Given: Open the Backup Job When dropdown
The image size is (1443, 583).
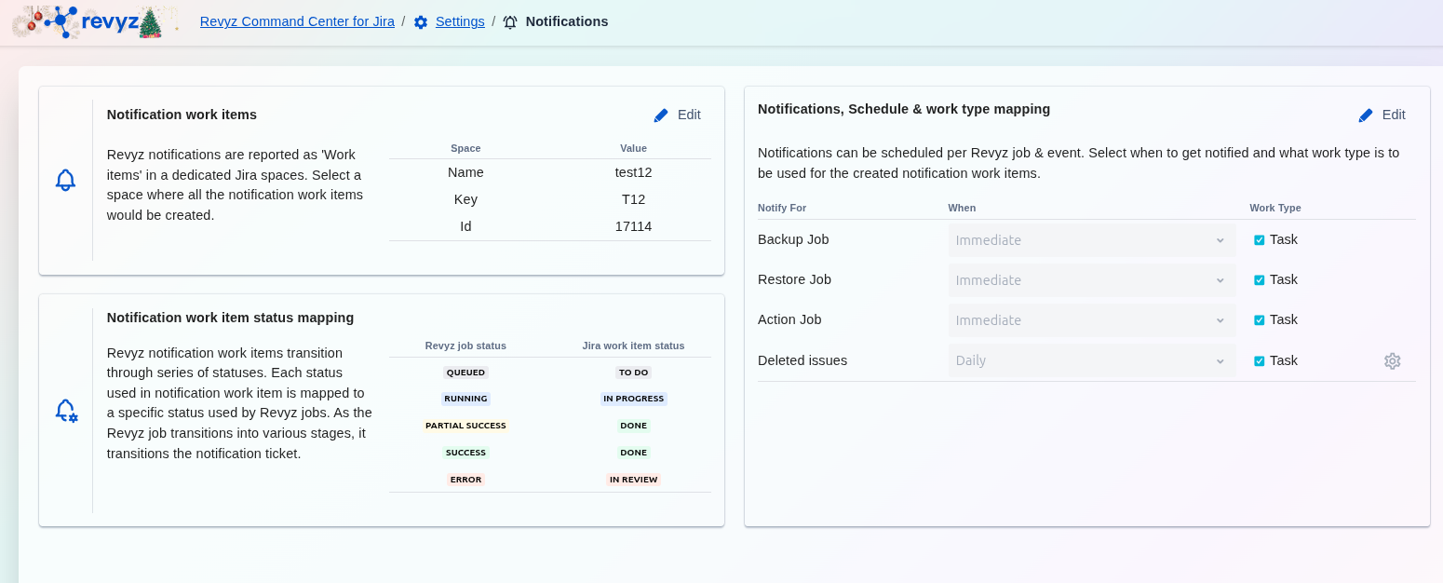Looking at the screenshot, I should [x=1091, y=240].
